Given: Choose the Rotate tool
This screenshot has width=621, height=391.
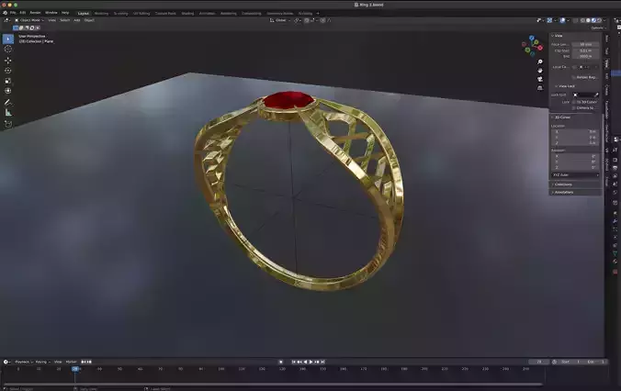Looking at the screenshot, I should pos(8,71).
